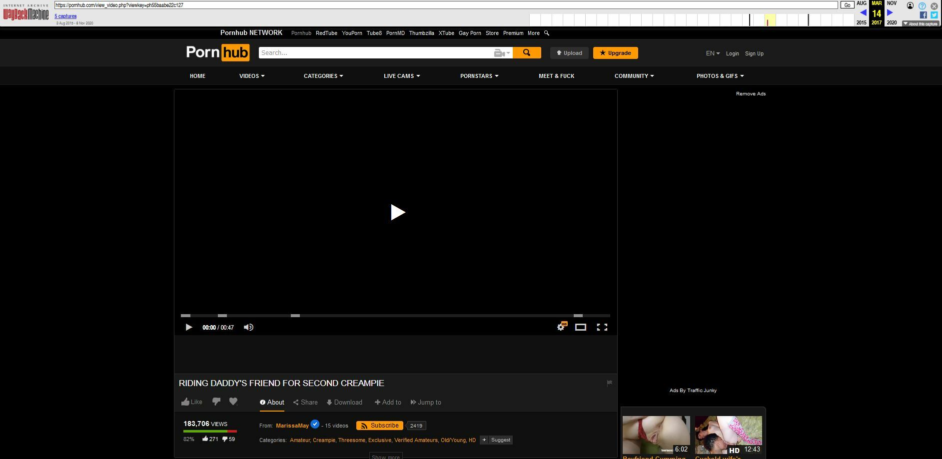Open the Exclusive category link
Image resolution: width=942 pixels, height=459 pixels.
pyautogui.click(x=380, y=440)
